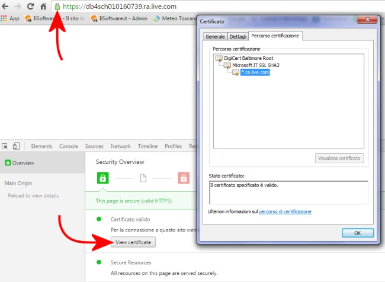
Task: Click the browser forward arrow
Action: point(18,7)
